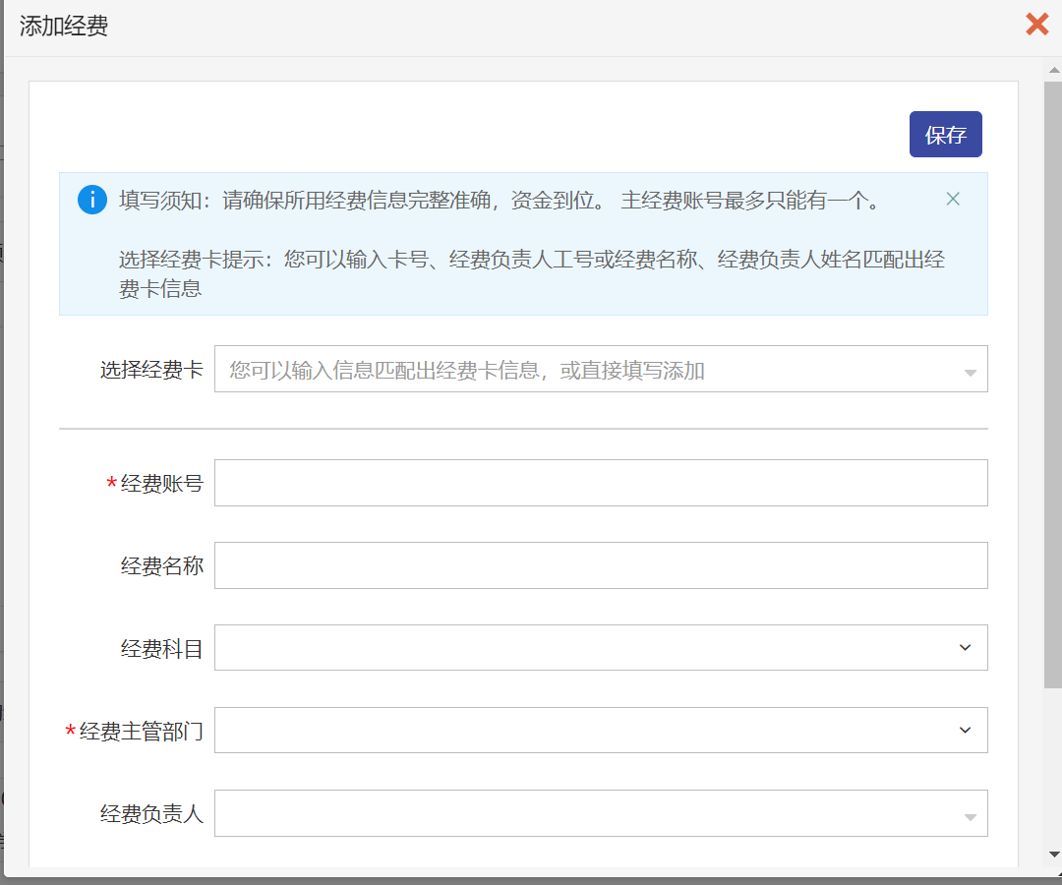This screenshot has width=1062, height=885.
Task: Click into the 经费账号 input field
Action: (x=600, y=483)
